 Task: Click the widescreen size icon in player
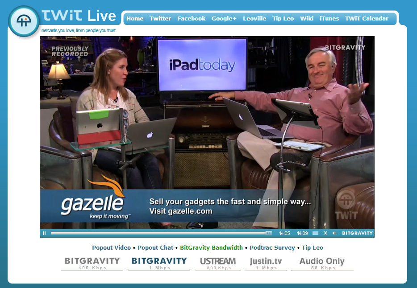[315, 233]
